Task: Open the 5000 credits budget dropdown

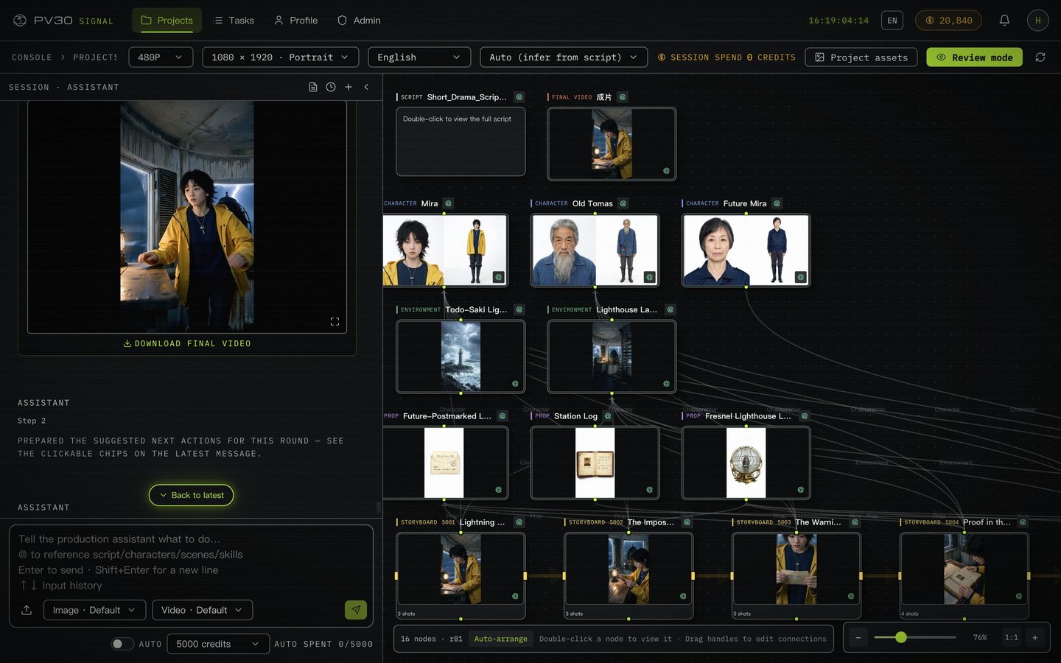Action: (218, 644)
